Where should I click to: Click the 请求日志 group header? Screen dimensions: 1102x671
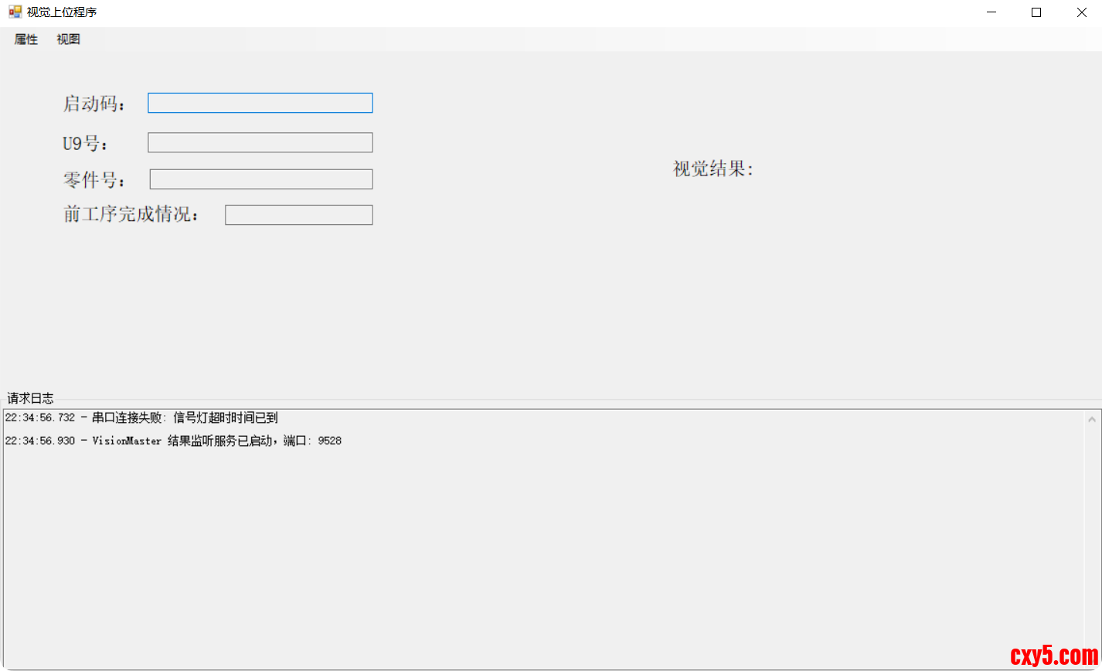point(31,398)
